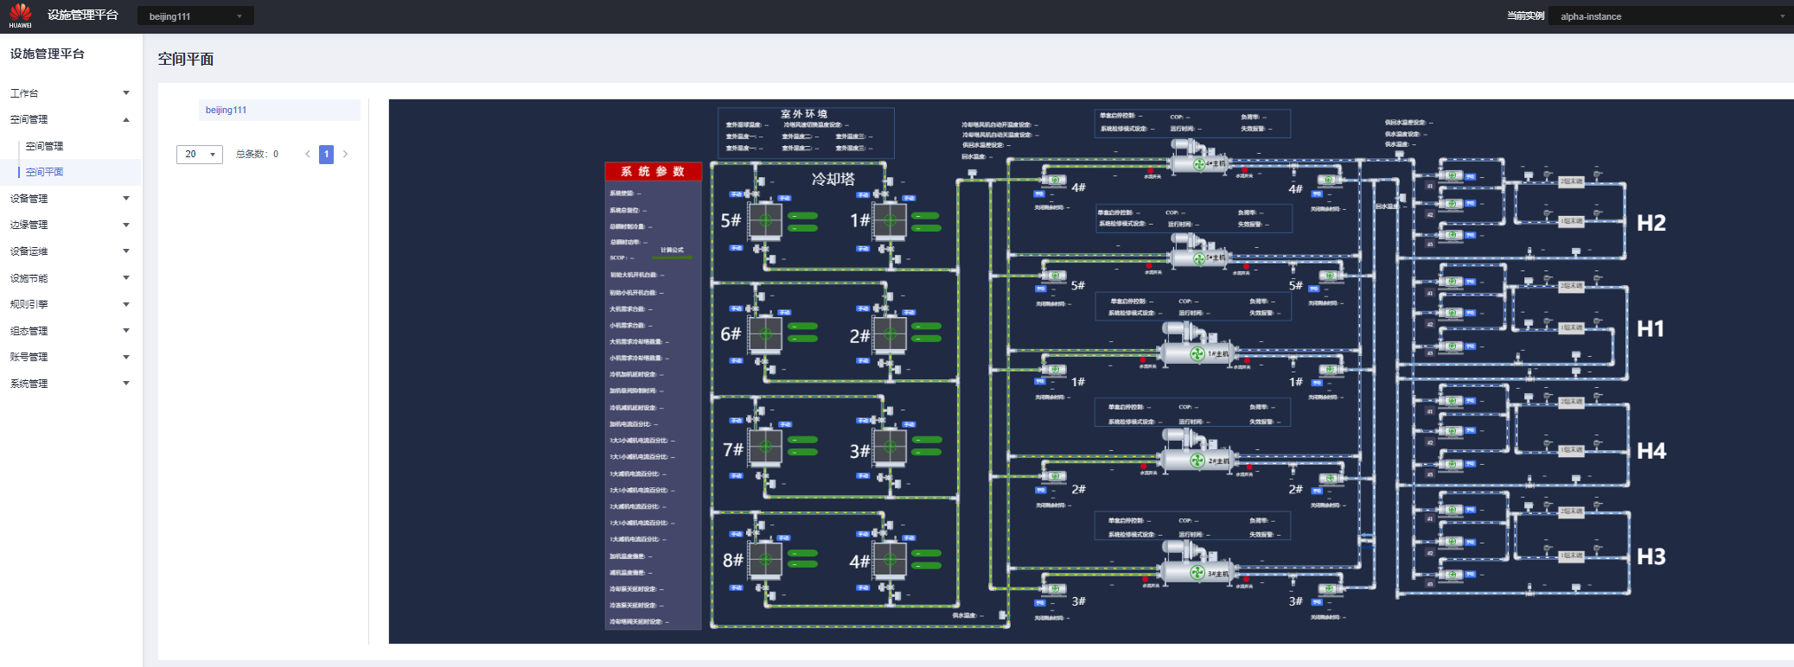Select the beijing111 list entry

[279, 110]
